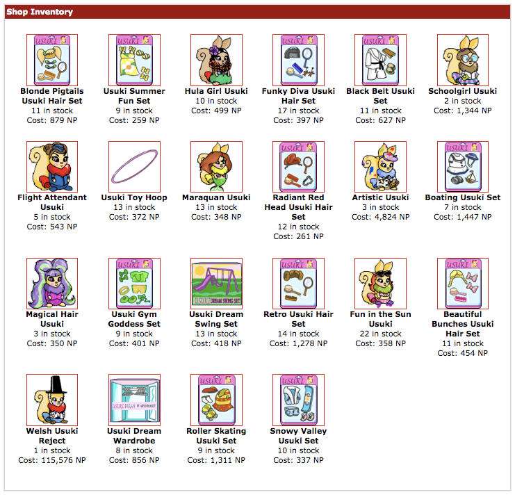Click the Usuki Dream Wardrobe image
This screenshot has height=497, width=515.
(134, 400)
